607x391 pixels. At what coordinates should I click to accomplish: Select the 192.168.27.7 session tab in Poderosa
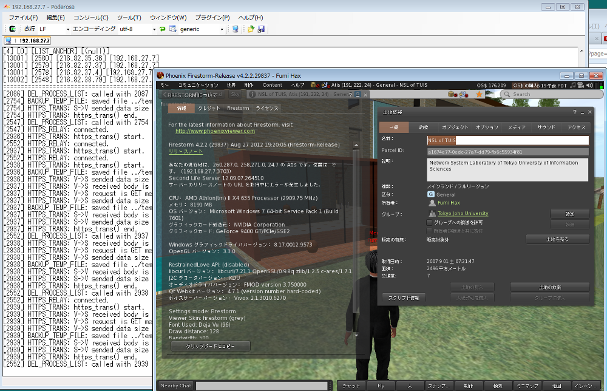tap(27, 41)
